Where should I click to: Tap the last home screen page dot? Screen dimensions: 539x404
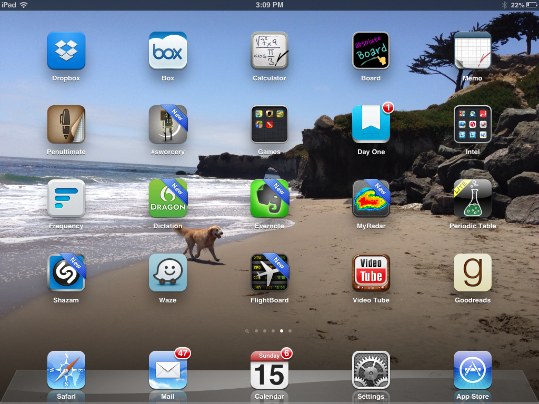coord(290,331)
